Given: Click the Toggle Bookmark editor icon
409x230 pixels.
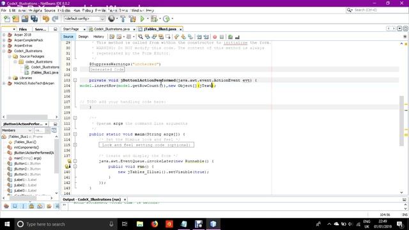Looking at the screenshot, I should (190, 37).
